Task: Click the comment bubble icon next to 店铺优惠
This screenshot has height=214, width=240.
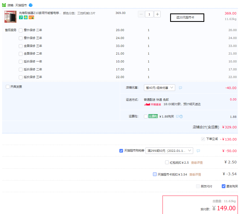Action: [x=180, y=88]
